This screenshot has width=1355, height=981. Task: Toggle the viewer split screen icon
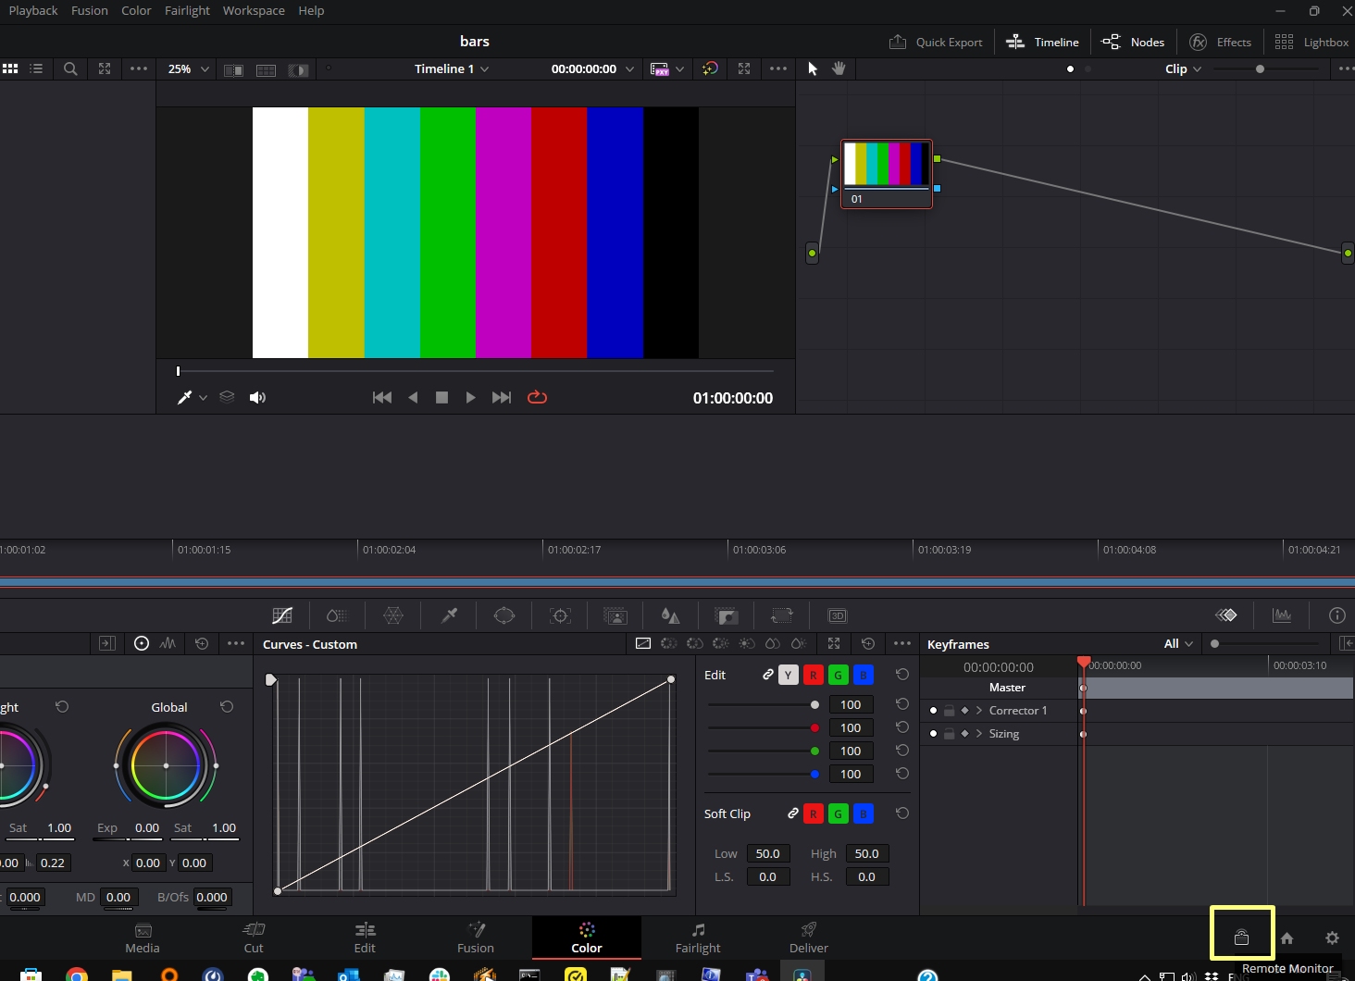click(267, 69)
